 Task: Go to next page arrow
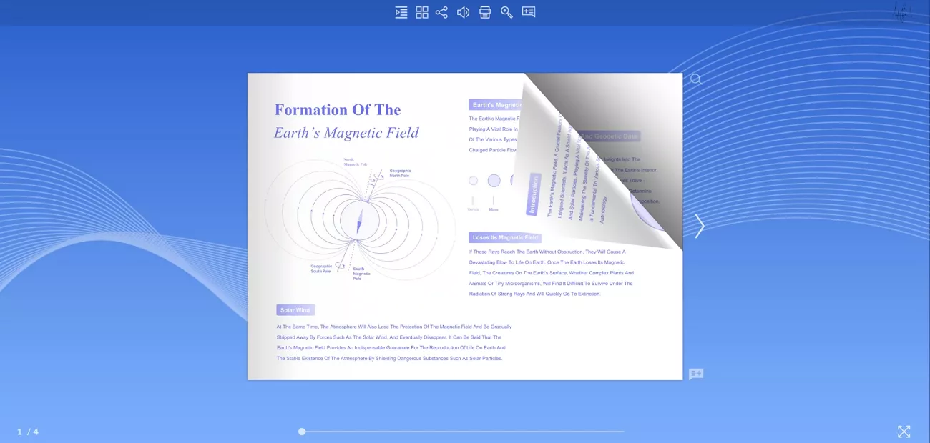[x=700, y=227]
